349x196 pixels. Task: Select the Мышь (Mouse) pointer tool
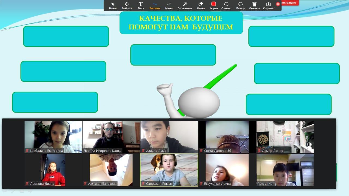(x=113, y=5)
